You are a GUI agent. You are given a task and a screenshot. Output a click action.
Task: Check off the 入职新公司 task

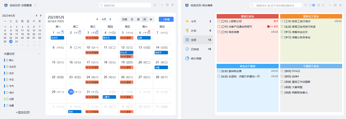pos(218,21)
